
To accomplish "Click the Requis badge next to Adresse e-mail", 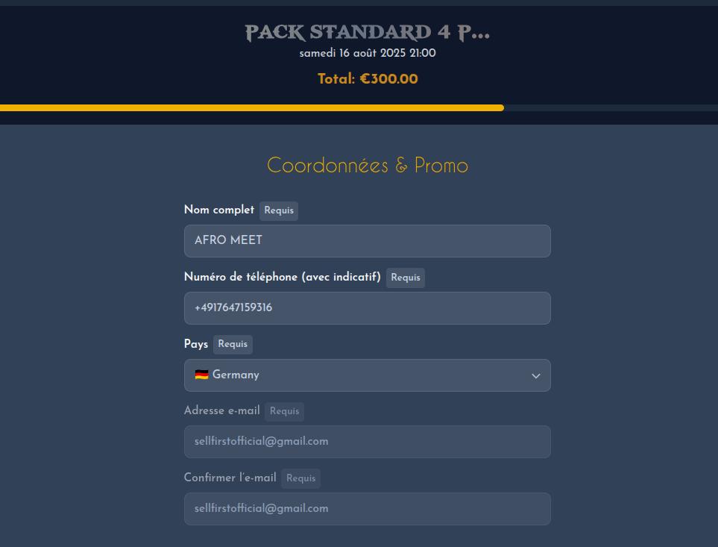I will coord(284,411).
